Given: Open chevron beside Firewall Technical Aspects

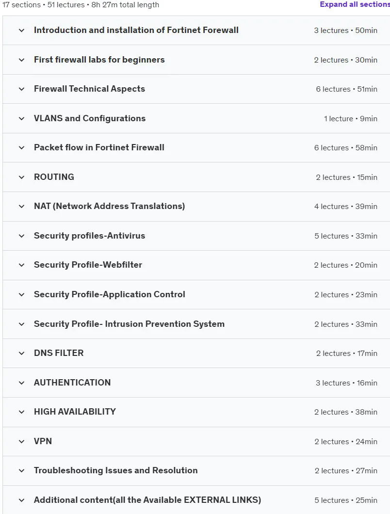Looking at the screenshot, I should pos(22,89).
